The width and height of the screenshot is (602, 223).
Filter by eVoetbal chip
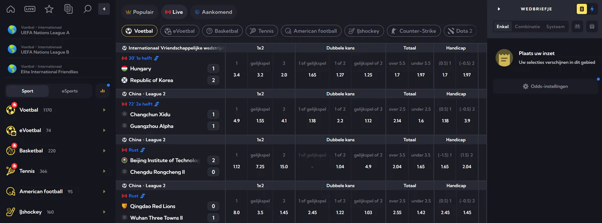click(x=179, y=31)
